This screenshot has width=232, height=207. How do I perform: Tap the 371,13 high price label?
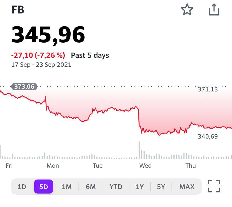coord(208,89)
